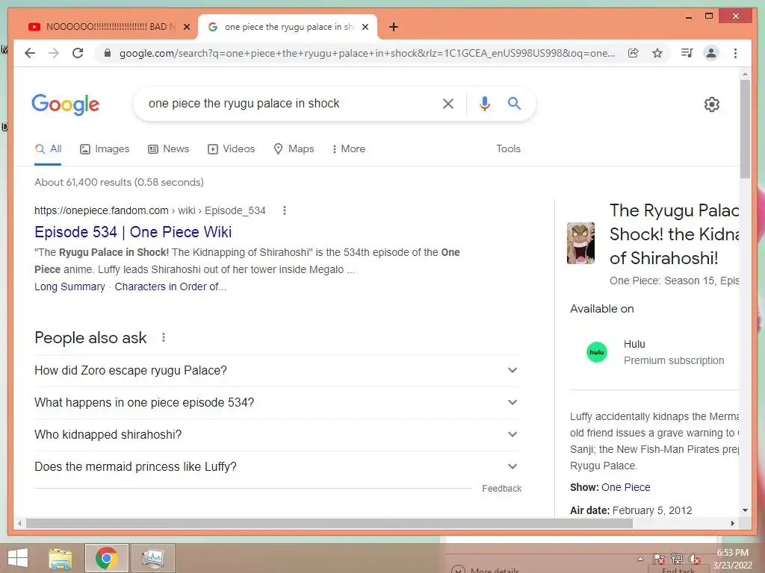The width and height of the screenshot is (765, 573).
Task: Clear the search box with X
Action: coord(448,103)
